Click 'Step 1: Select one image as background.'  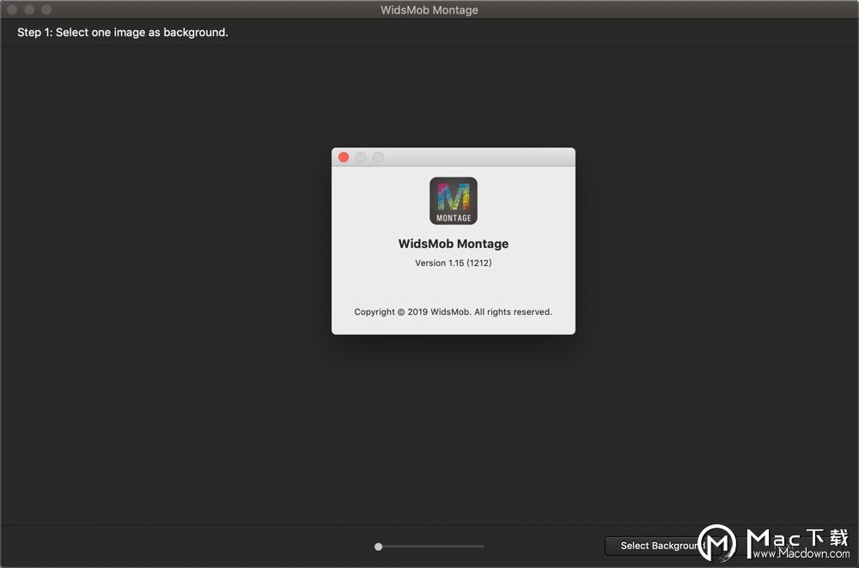123,33
